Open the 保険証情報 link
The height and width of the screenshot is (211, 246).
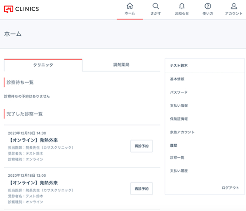tap(179, 119)
